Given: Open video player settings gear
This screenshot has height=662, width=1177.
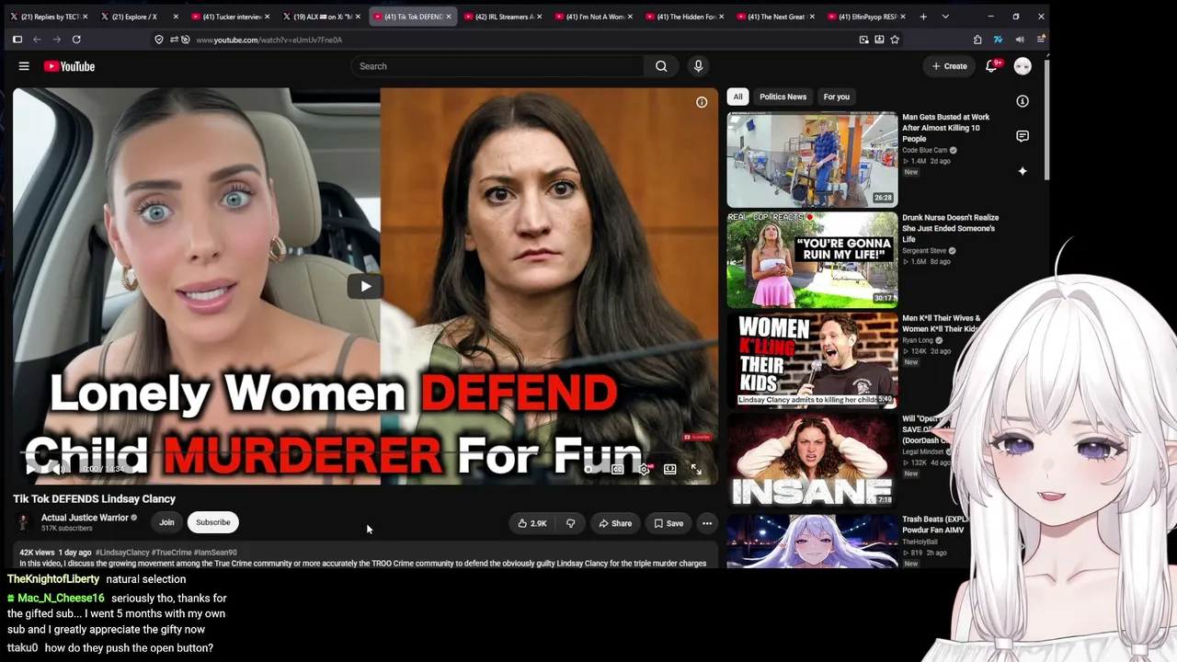Looking at the screenshot, I should click(644, 469).
